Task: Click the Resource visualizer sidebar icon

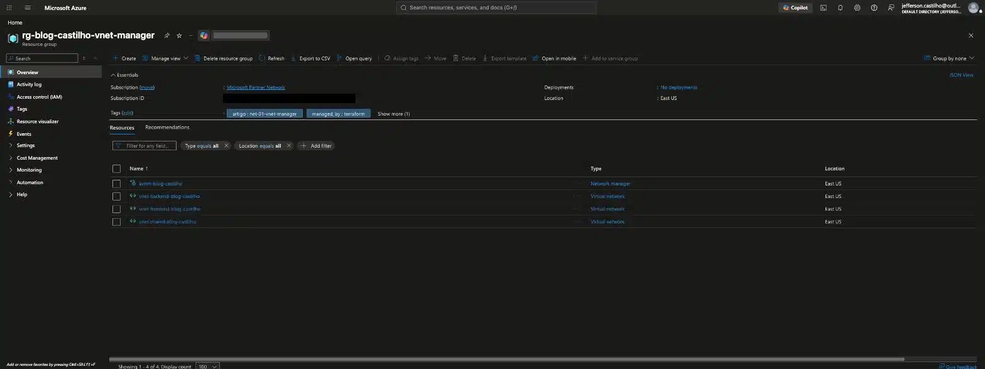Action: click(11, 121)
